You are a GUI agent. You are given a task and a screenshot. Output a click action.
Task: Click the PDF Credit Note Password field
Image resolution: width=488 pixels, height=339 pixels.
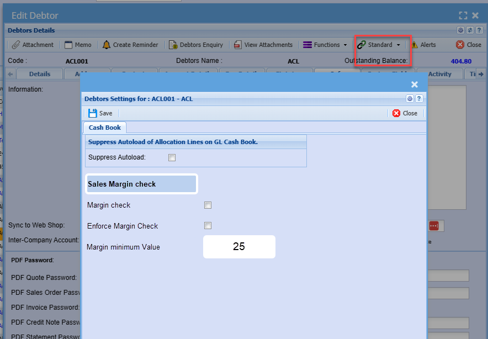pos(448,323)
